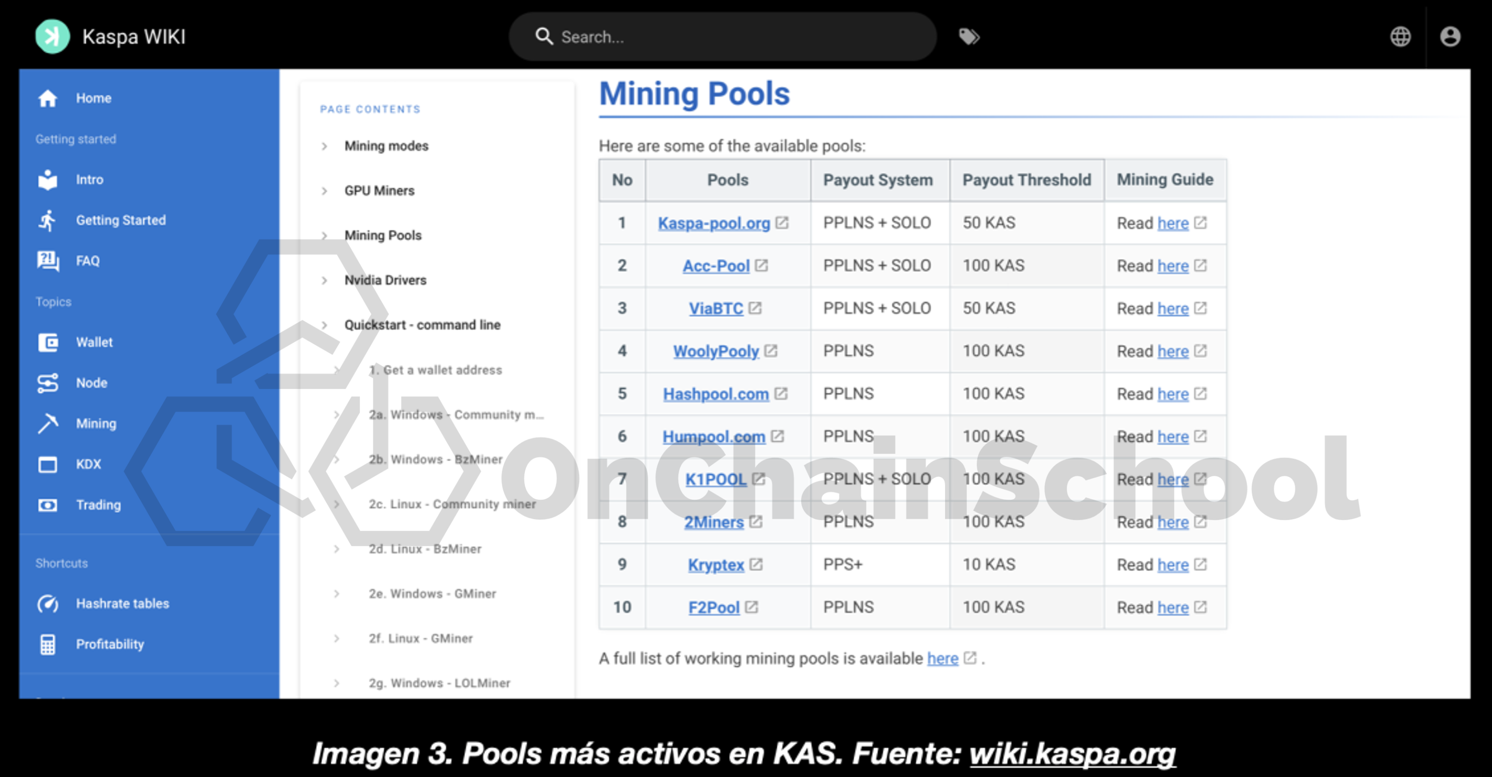Click external link icon next to ViaBTC
1492x777 pixels.
click(755, 308)
